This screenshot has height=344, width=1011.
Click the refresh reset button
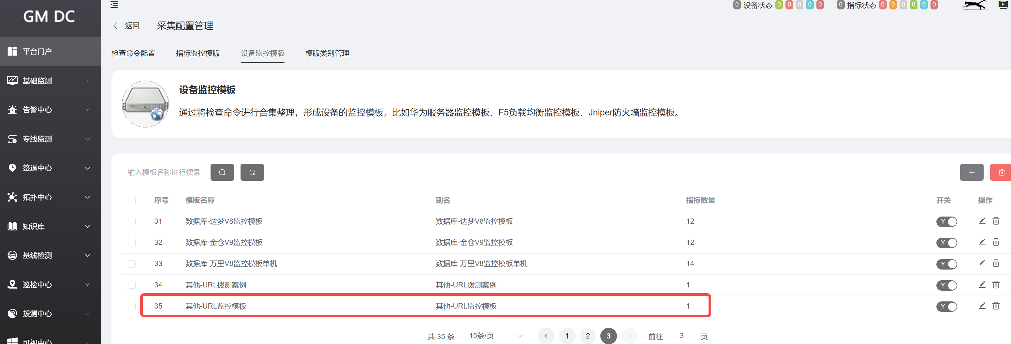point(252,172)
